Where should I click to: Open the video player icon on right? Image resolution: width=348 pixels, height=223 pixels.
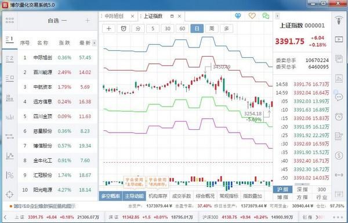click(x=339, y=39)
